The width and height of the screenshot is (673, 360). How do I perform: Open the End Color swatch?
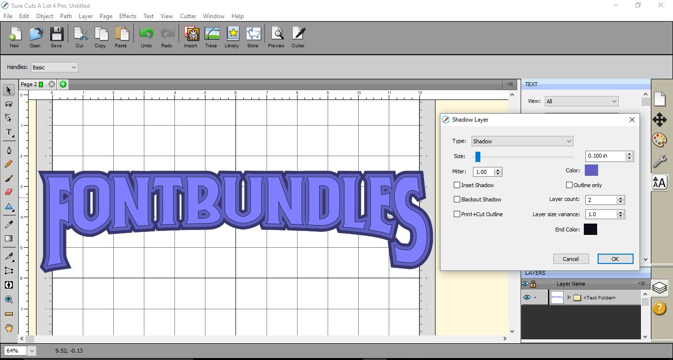[590, 229]
